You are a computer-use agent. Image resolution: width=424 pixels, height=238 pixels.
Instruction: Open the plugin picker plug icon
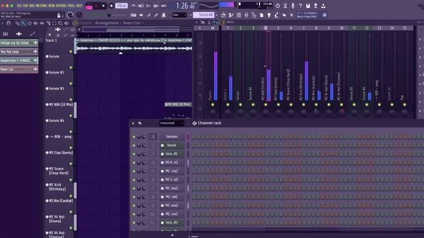[x=269, y=15]
